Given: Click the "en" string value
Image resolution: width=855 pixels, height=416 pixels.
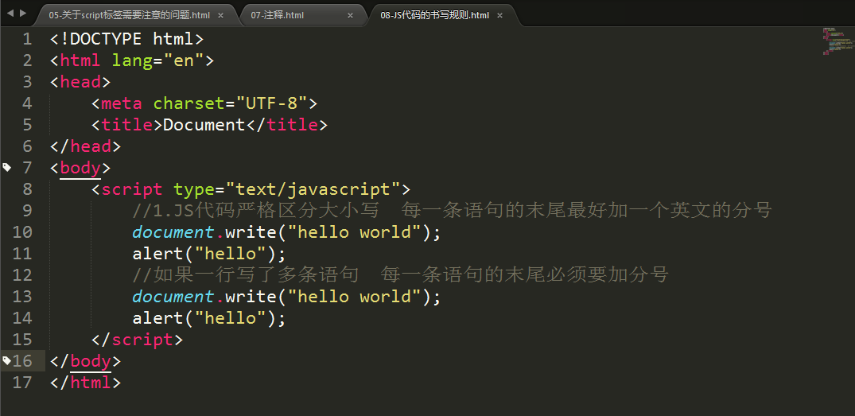Looking at the screenshot, I should (x=183, y=60).
